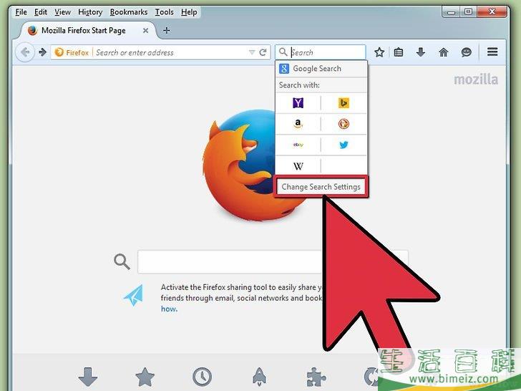521x391 pixels.
Task: Click the paper plane sharing icon
Action: 134,295
